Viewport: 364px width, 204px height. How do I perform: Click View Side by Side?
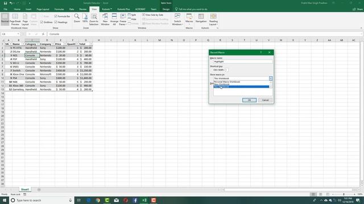[x=153, y=15]
